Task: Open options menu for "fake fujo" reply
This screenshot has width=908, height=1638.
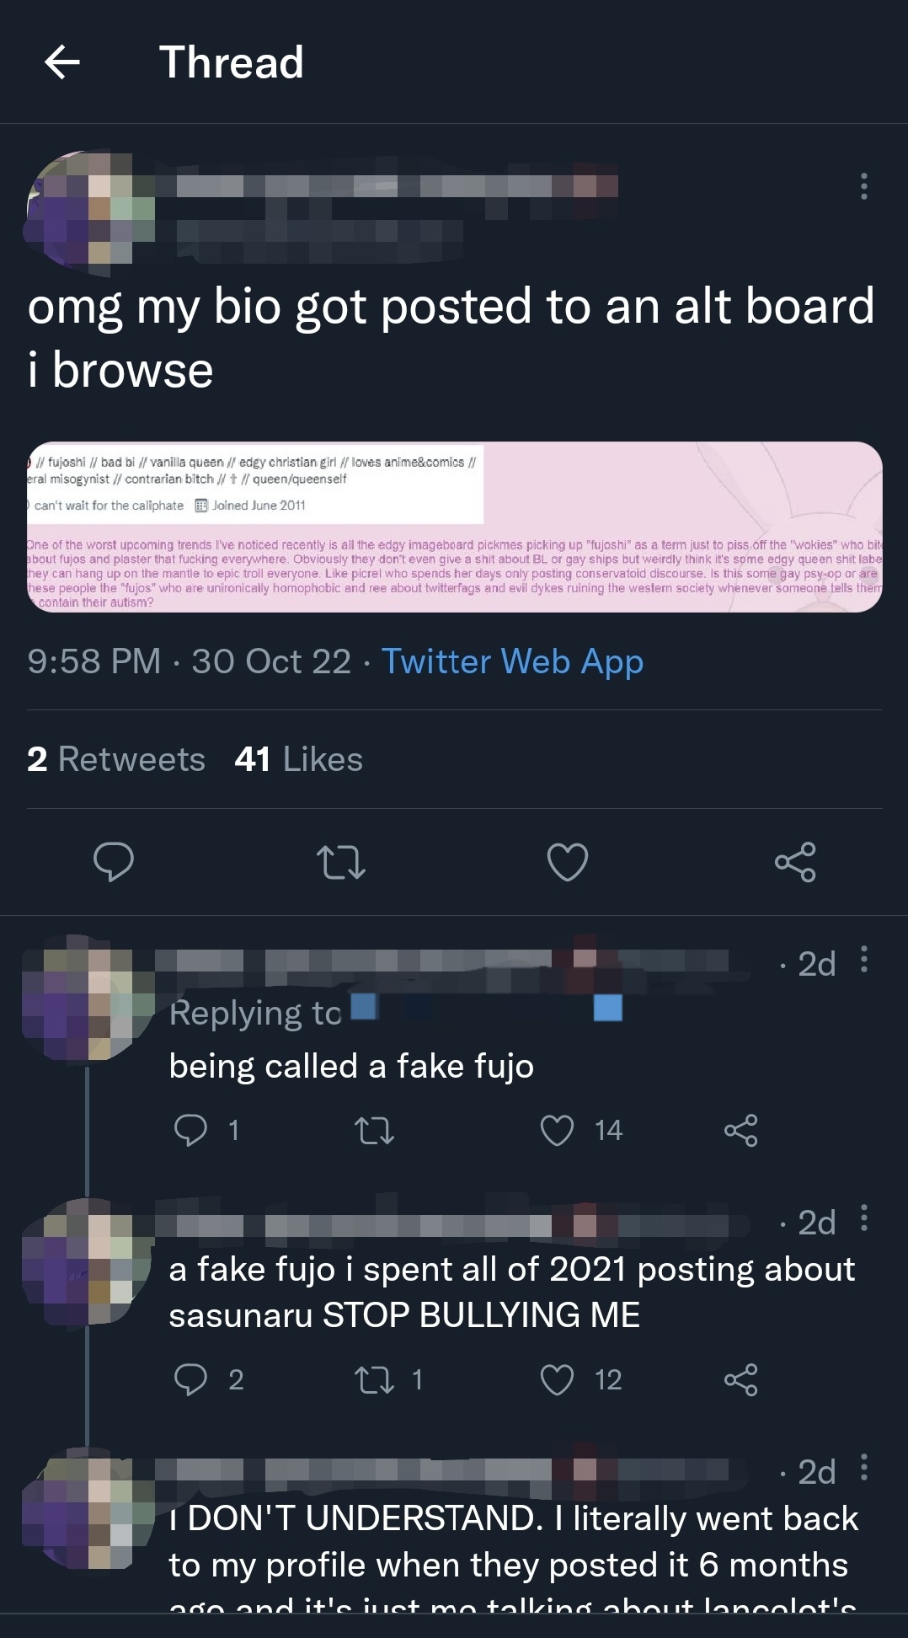Action: click(x=863, y=961)
